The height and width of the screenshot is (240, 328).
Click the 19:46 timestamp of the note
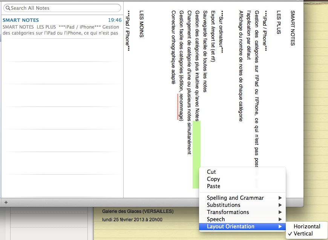click(x=115, y=20)
